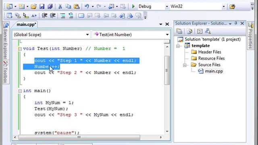Start debugging with the green play arrow
The height and width of the screenshot is (145, 258).
[133, 6]
